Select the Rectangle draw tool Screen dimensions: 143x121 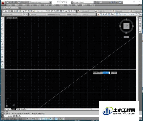pos(2,29)
